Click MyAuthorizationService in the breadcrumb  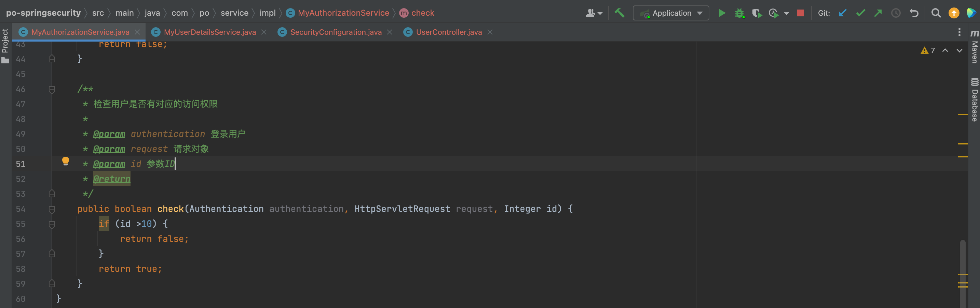tap(343, 13)
